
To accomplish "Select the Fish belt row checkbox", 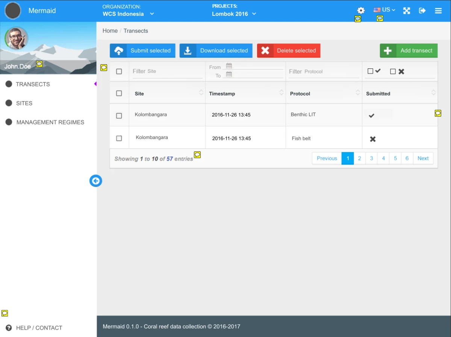I will [119, 138].
